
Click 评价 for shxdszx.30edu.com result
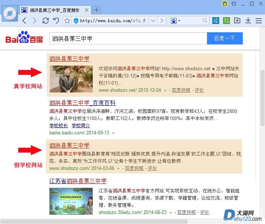(x=205, y=212)
